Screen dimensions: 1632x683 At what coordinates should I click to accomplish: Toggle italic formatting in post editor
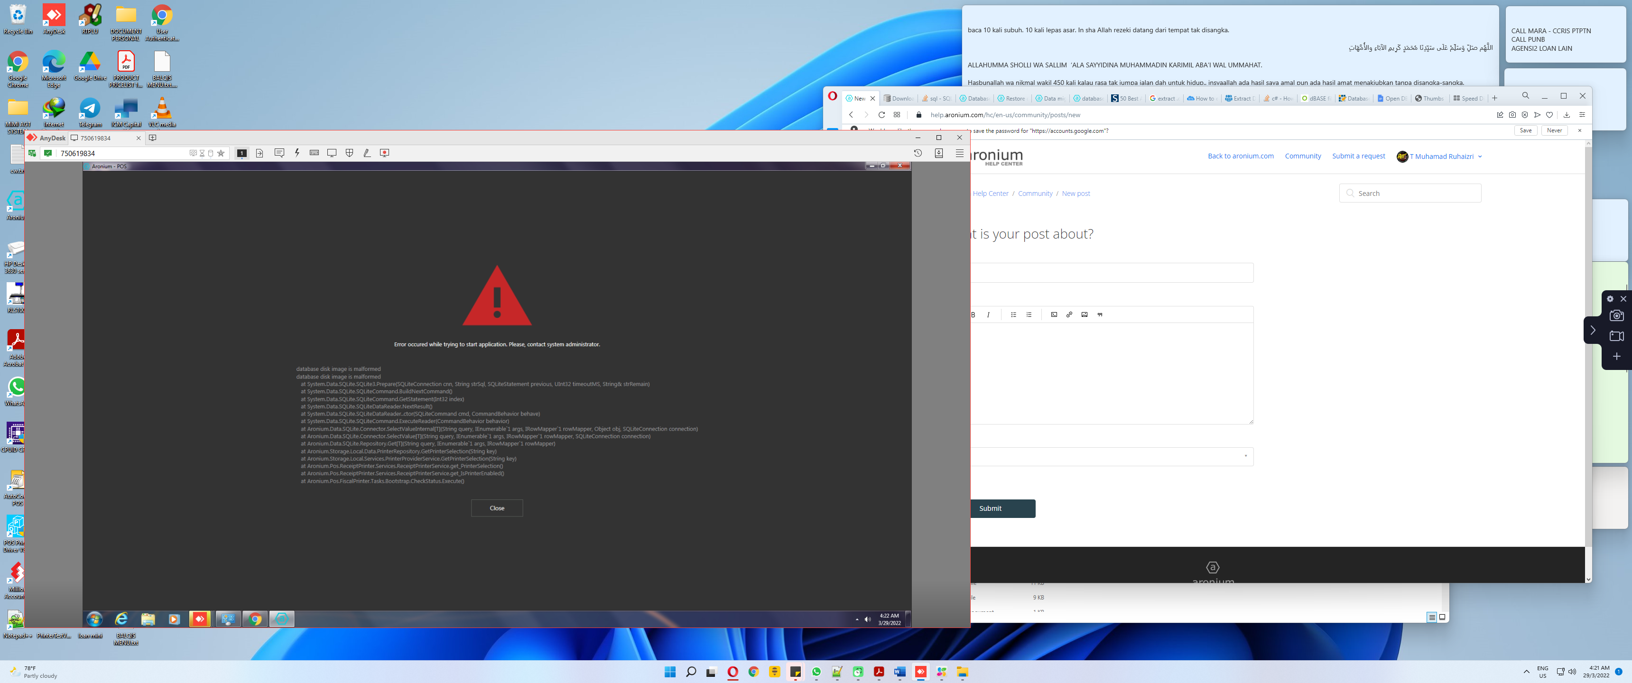click(988, 314)
